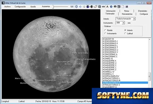Toggle labels with the A icon
The width and height of the screenshot is (153, 104).
tap(107, 7)
